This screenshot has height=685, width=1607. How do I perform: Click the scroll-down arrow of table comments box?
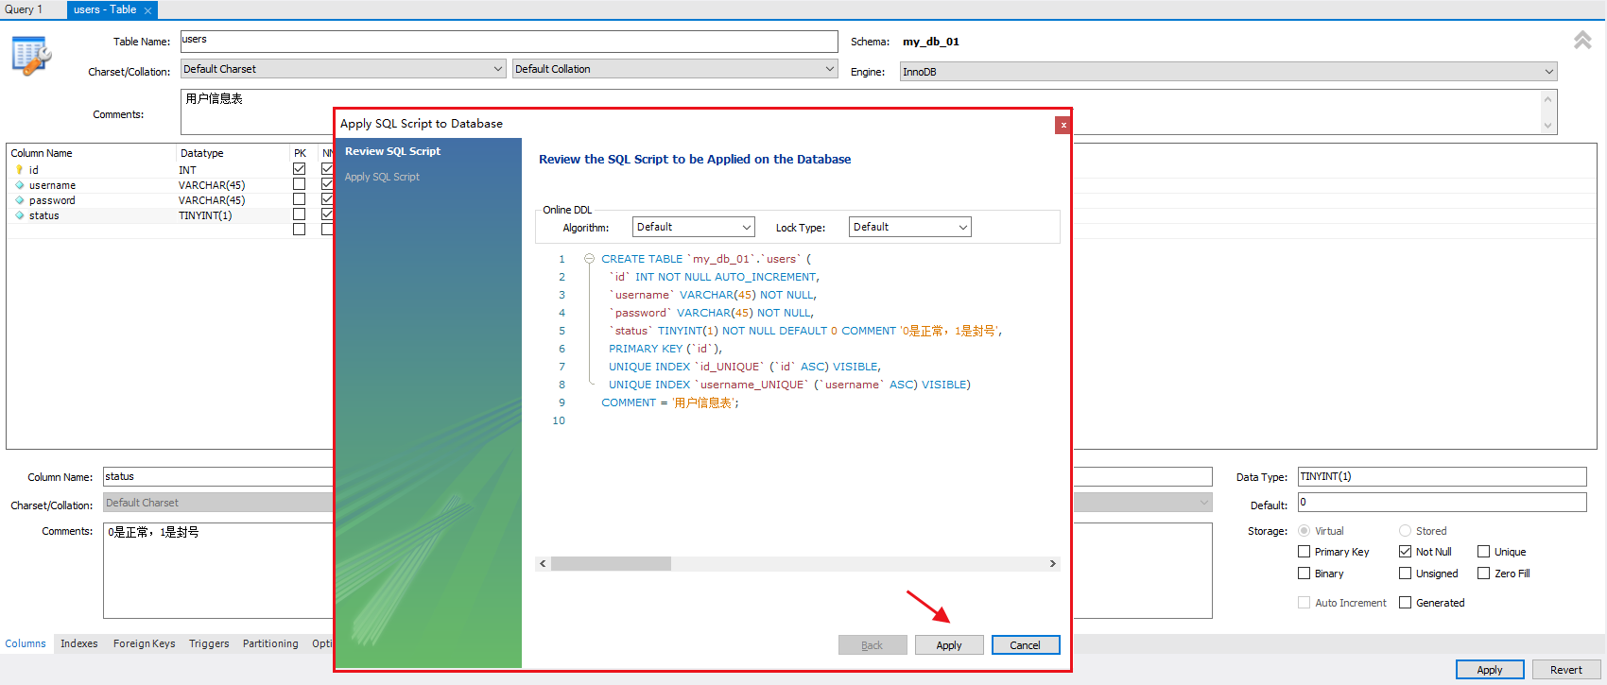pyautogui.click(x=1547, y=126)
